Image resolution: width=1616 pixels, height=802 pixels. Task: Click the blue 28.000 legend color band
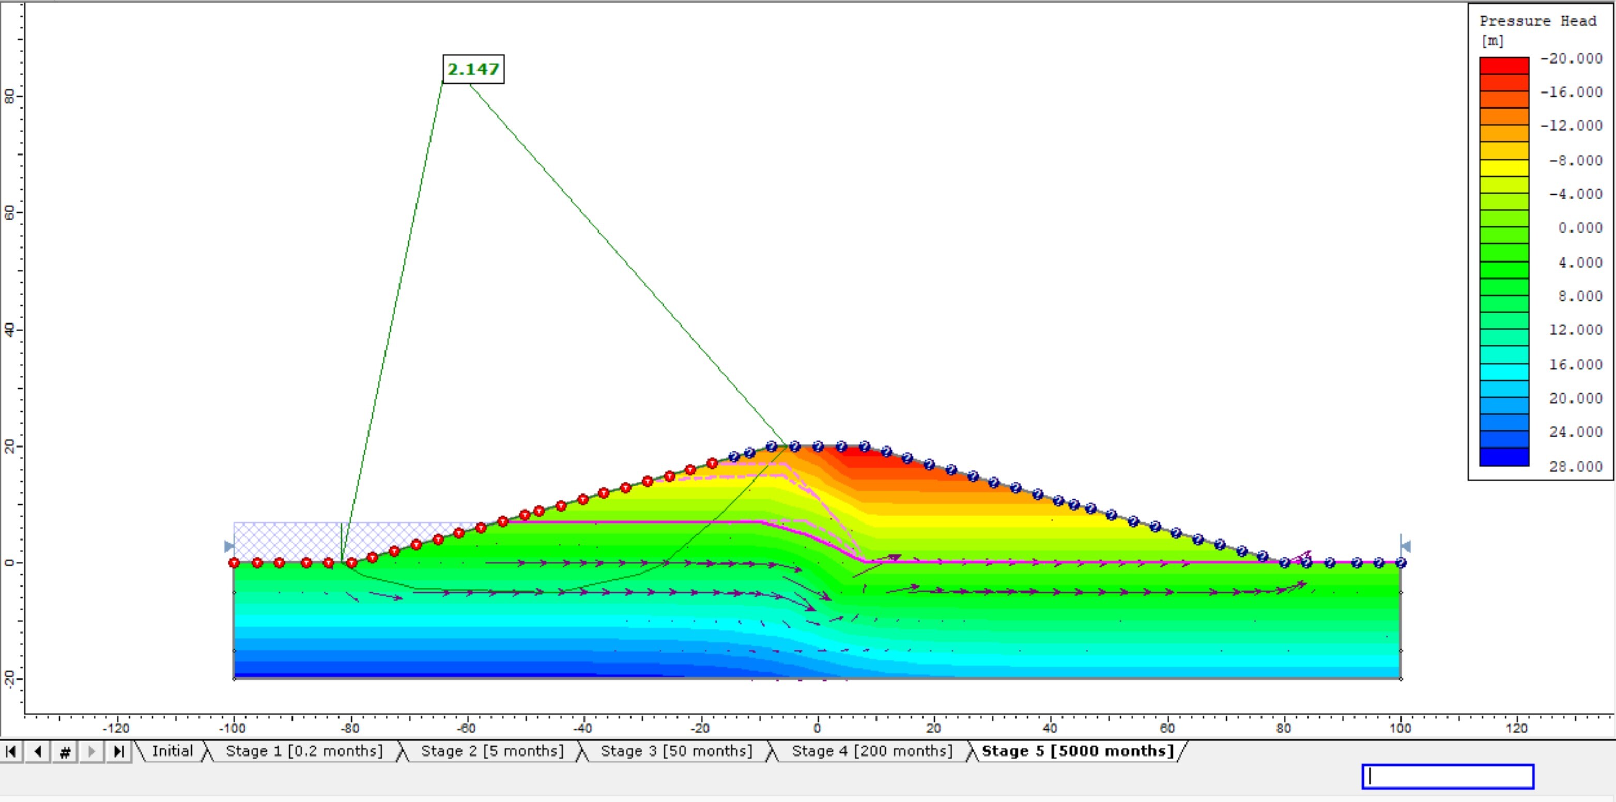tap(1504, 458)
